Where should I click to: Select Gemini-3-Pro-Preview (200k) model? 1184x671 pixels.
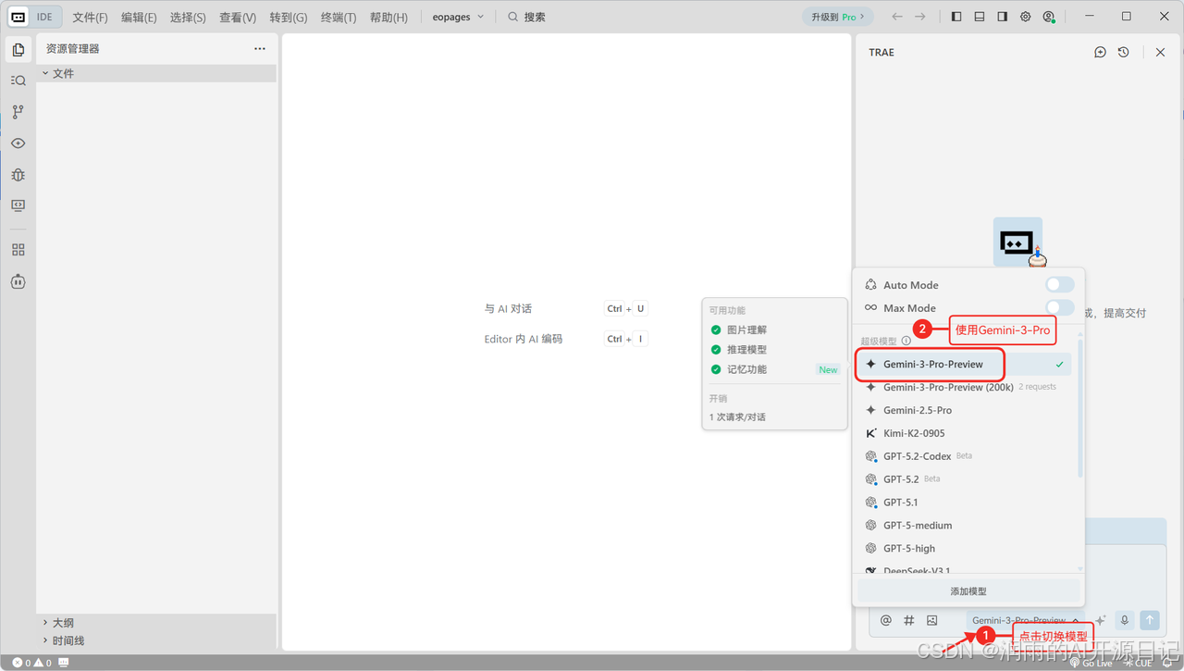coord(963,387)
